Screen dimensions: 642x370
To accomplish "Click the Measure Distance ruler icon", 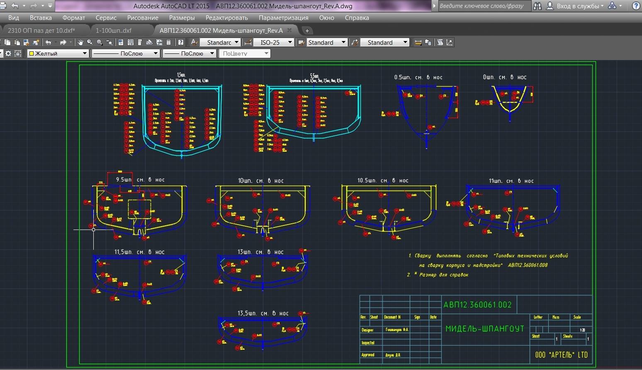I will tap(418, 42).
